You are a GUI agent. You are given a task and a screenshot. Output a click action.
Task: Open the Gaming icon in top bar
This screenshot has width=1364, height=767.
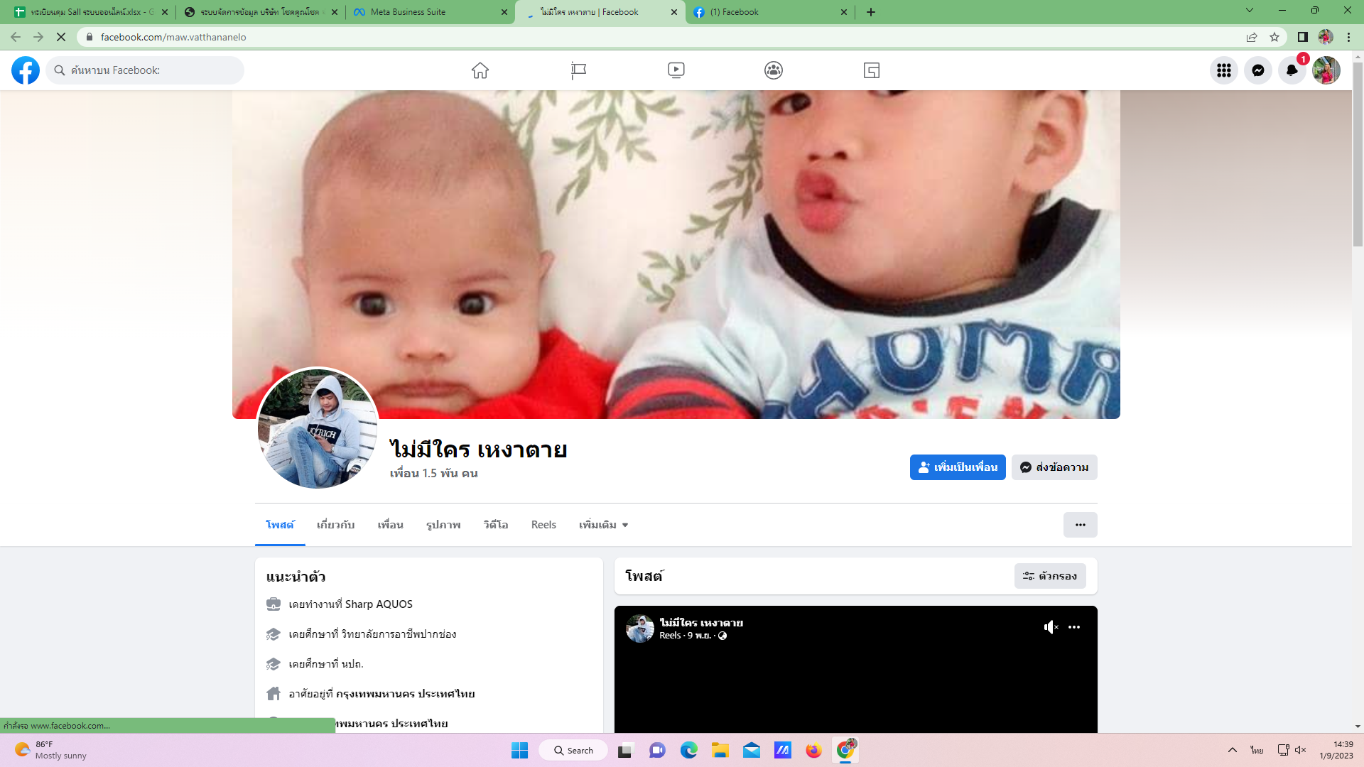[872, 70]
